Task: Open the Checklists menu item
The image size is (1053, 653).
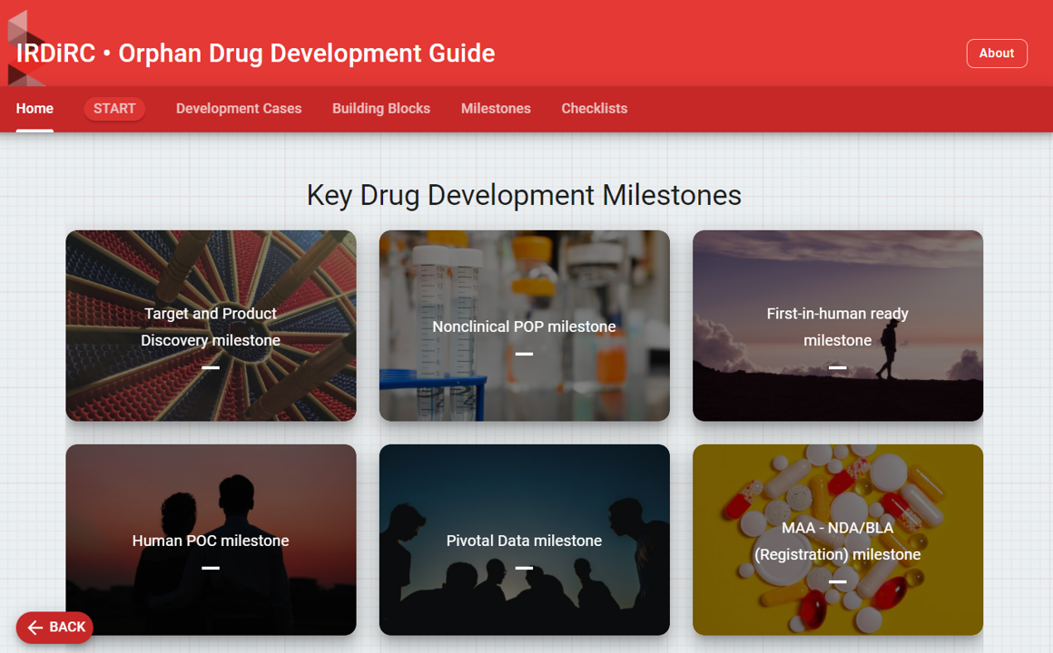Action: coord(595,109)
